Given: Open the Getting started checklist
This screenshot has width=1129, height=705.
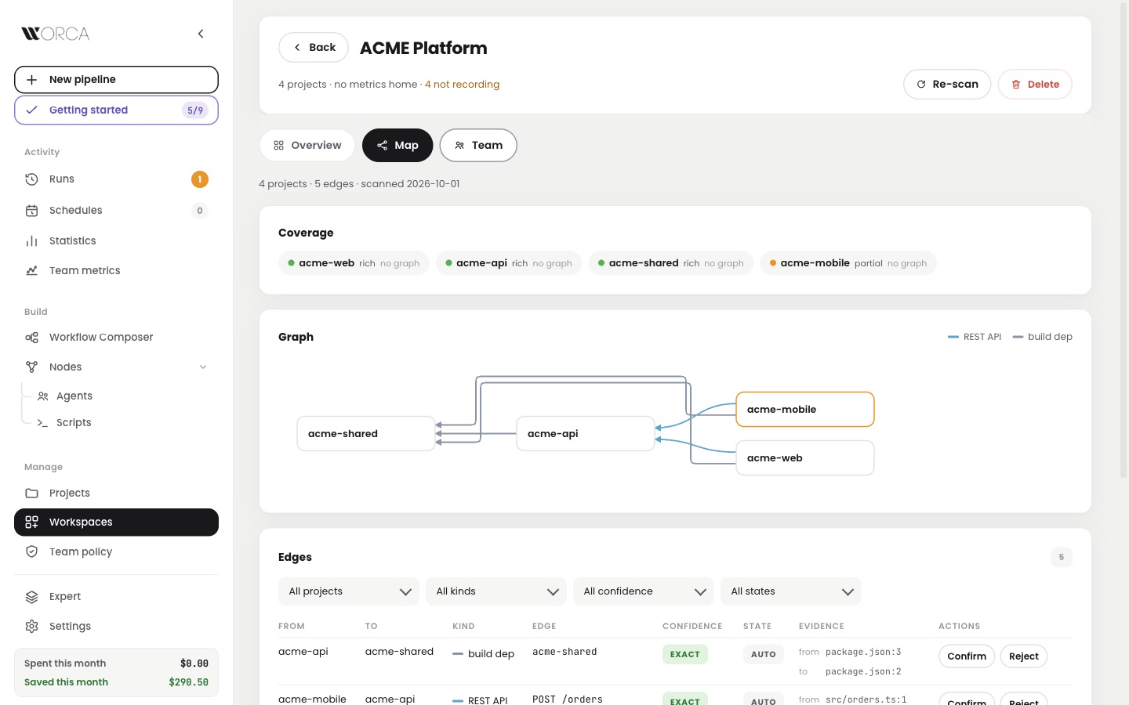Looking at the screenshot, I should tap(116, 110).
